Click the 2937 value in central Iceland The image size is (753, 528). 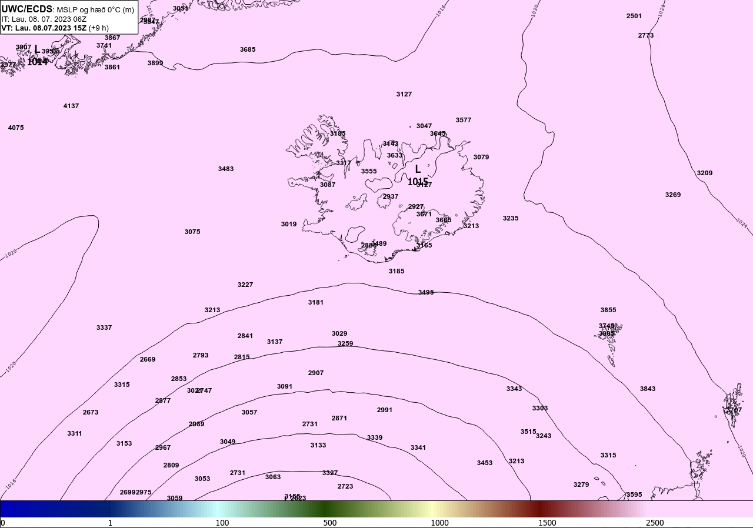tap(391, 196)
